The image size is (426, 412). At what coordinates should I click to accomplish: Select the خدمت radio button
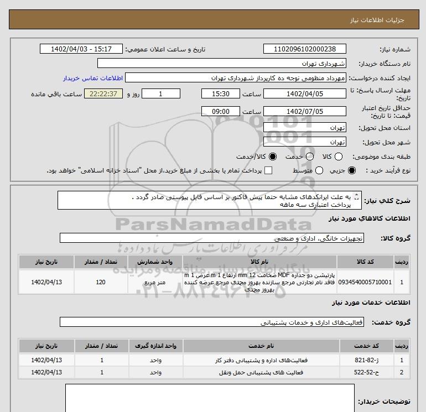pos(310,157)
